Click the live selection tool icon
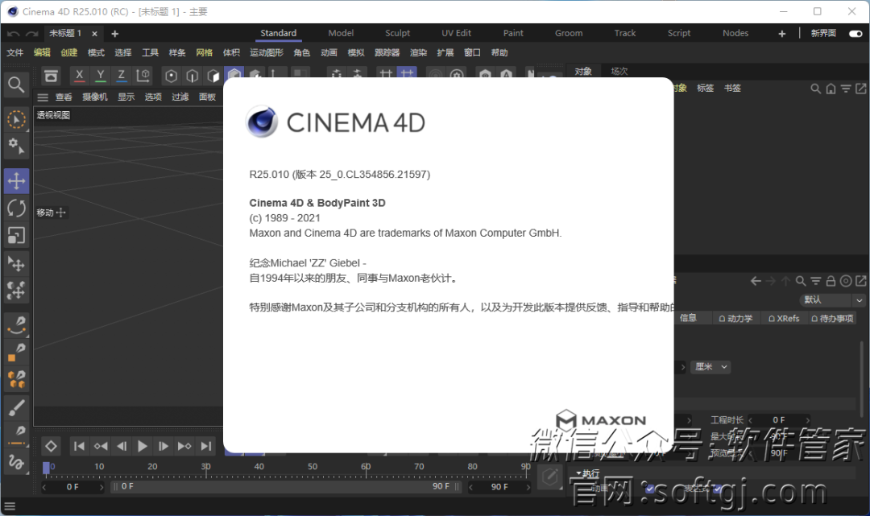 [x=16, y=120]
